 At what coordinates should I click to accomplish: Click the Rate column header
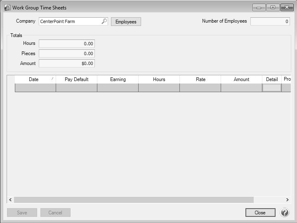click(x=200, y=79)
